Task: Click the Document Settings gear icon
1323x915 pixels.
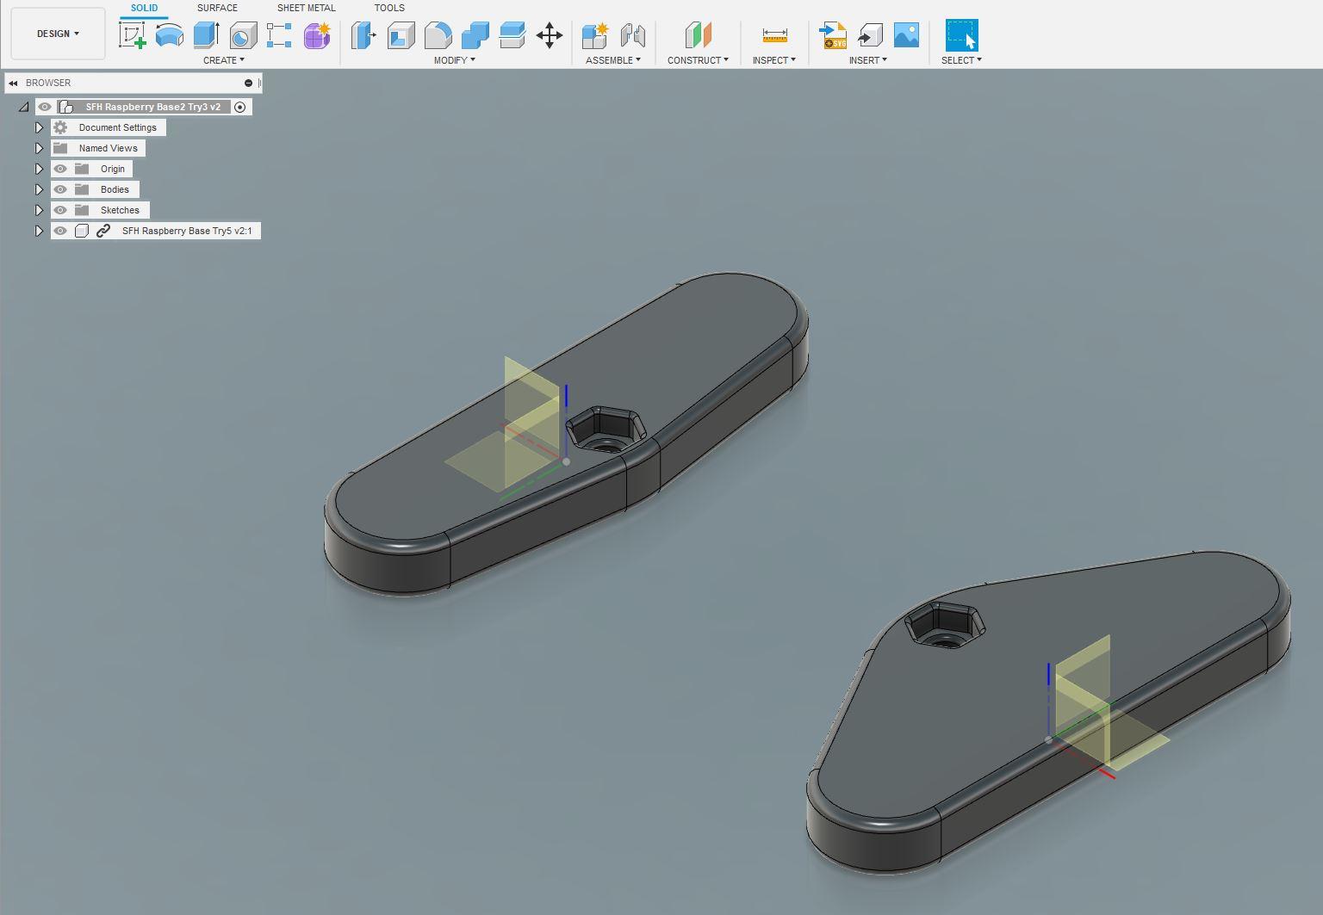Action: point(60,127)
